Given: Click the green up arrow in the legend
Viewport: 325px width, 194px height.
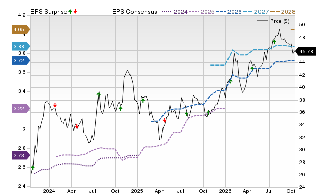Looking at the screenshot, I should (70, 11).
